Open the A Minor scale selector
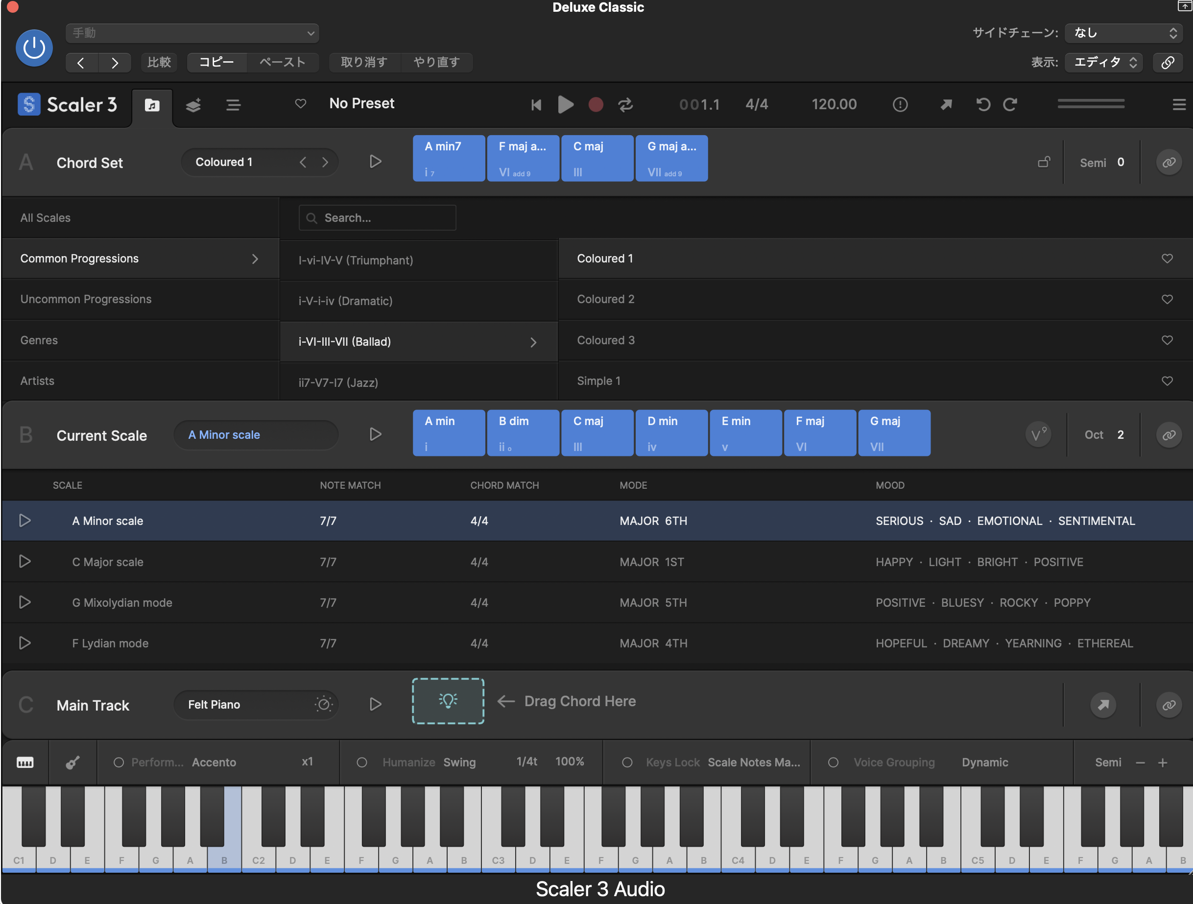Viewport: 1193px width, 904px height. point(256,435)
